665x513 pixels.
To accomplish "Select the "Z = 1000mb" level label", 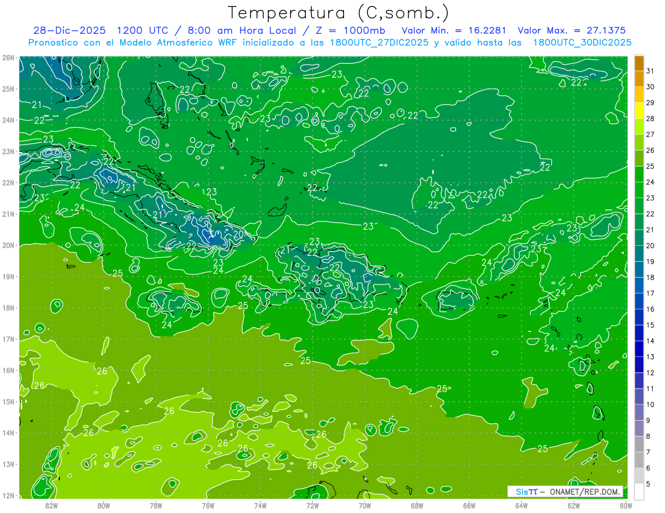I will (x=349, y=30).
